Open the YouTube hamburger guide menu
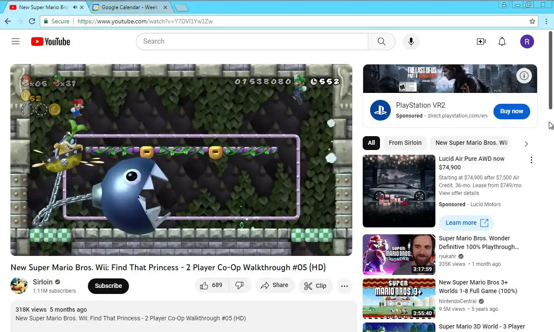The height and width of the screenshot is (332, 554). (x=16, y=41)
